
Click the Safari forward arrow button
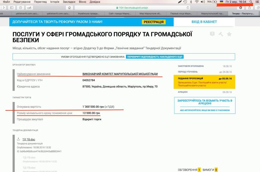click(x=4, y=7)
